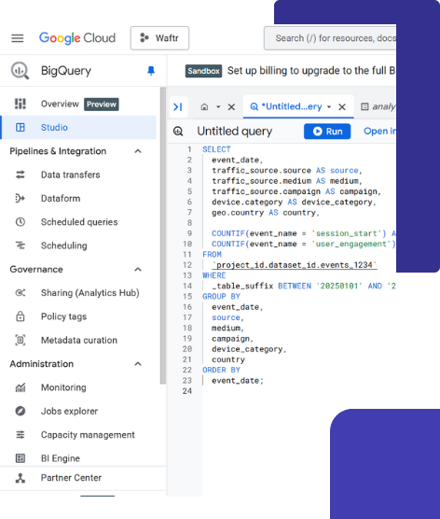
Task: Select Studio in the sidebar
Action: 78,128
